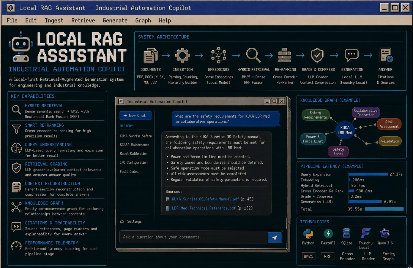This screenshot has height=268, width=413.
Task: Click the LLM Grader technology label
Action: point(368,256)
